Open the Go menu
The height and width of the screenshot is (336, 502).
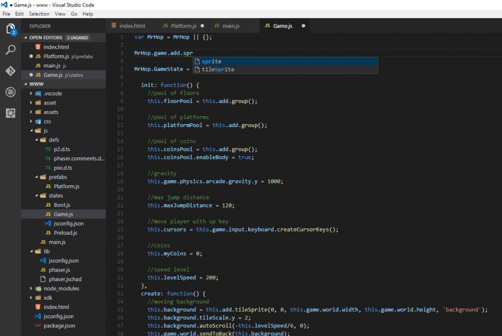click(x=74, y=14)
